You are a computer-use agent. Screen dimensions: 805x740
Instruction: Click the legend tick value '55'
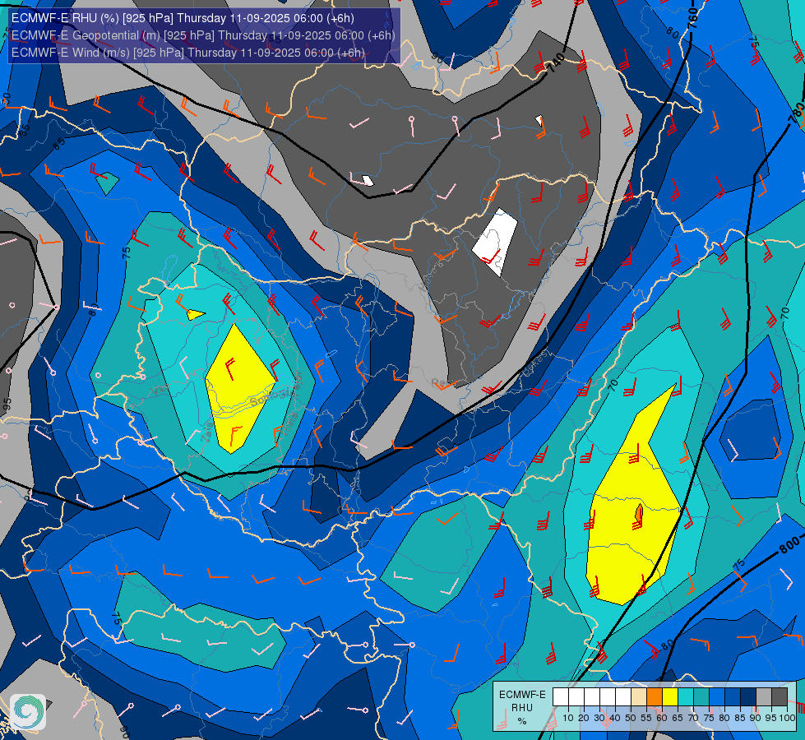[646, 719]
